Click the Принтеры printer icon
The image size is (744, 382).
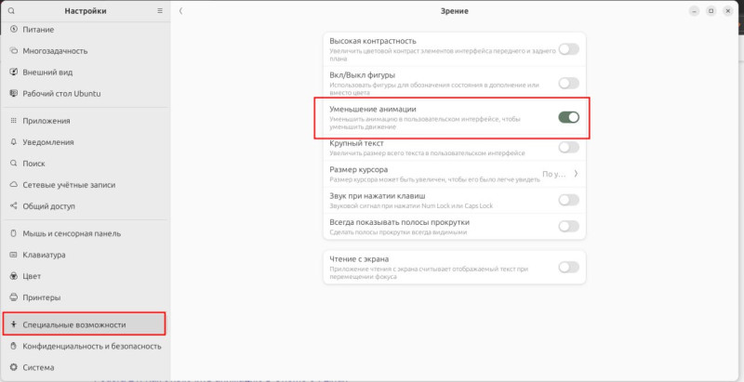13,297
